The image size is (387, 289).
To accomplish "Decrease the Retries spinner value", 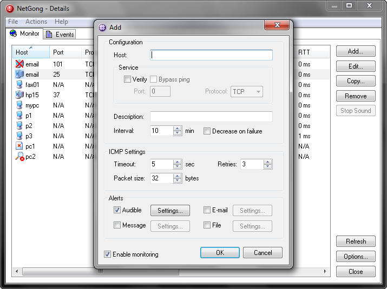I will [267, 167].
